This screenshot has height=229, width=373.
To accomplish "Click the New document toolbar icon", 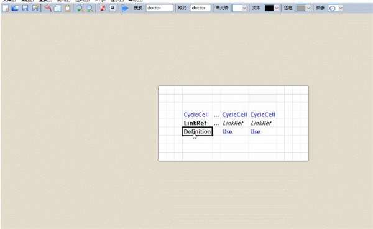I will (6, 8).
